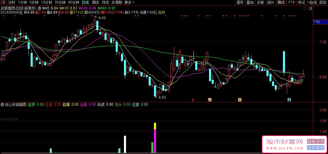Click the 回 event marker
Screen dimensions: 328x154
pos(240,100)
